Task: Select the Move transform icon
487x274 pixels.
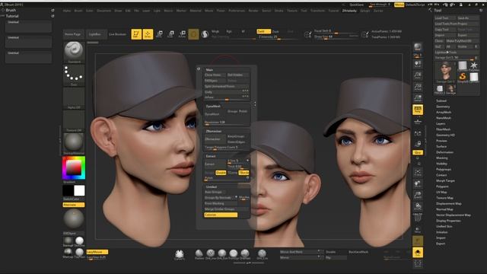Action: (x=159, y=33)
